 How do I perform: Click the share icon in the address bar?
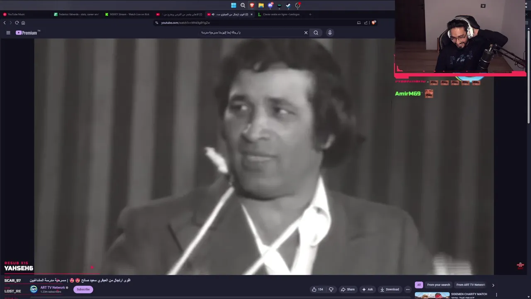[366, 23]
